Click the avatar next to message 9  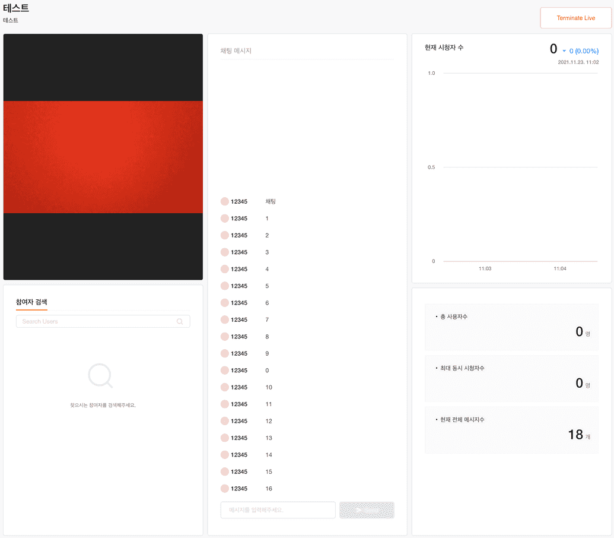[225, 353]
